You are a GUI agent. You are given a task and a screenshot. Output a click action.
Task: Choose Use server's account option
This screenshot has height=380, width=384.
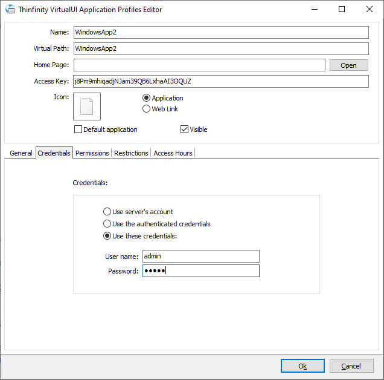coord(107,212)
